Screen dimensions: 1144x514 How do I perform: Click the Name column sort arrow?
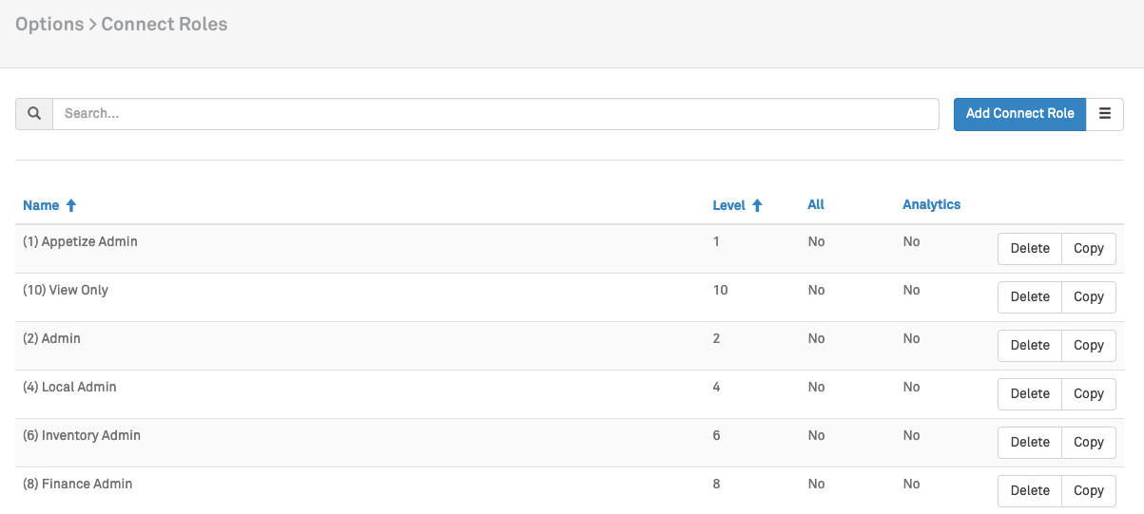tap(70, 205)
